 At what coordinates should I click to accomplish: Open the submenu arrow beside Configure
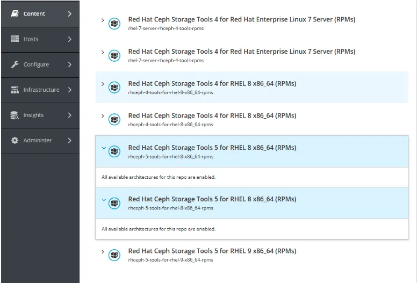(x=69, y=64)
